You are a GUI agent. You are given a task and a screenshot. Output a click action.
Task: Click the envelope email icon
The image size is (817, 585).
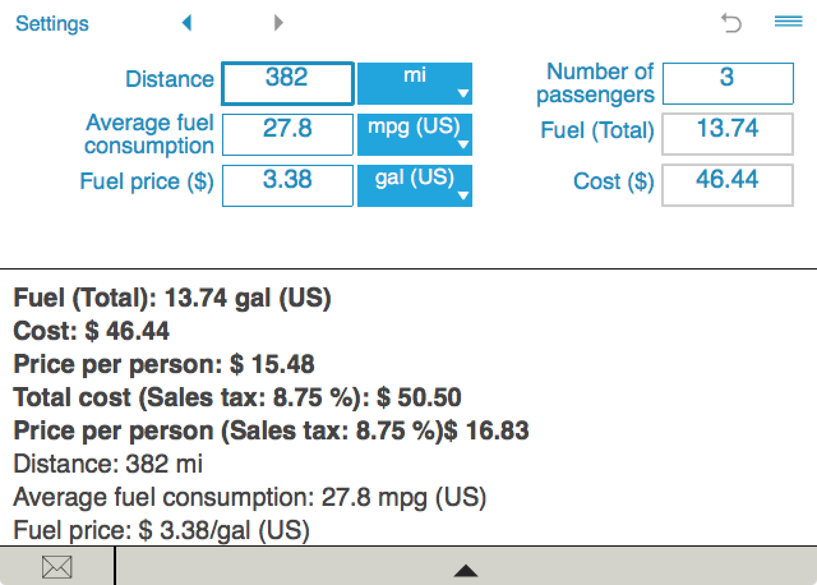coord(57,567)
